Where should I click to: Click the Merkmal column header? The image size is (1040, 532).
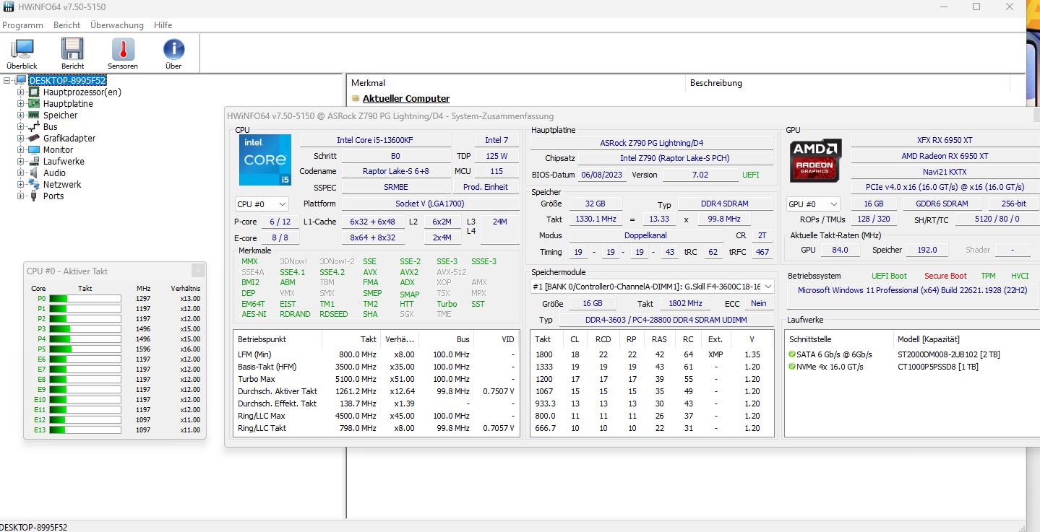515,83
